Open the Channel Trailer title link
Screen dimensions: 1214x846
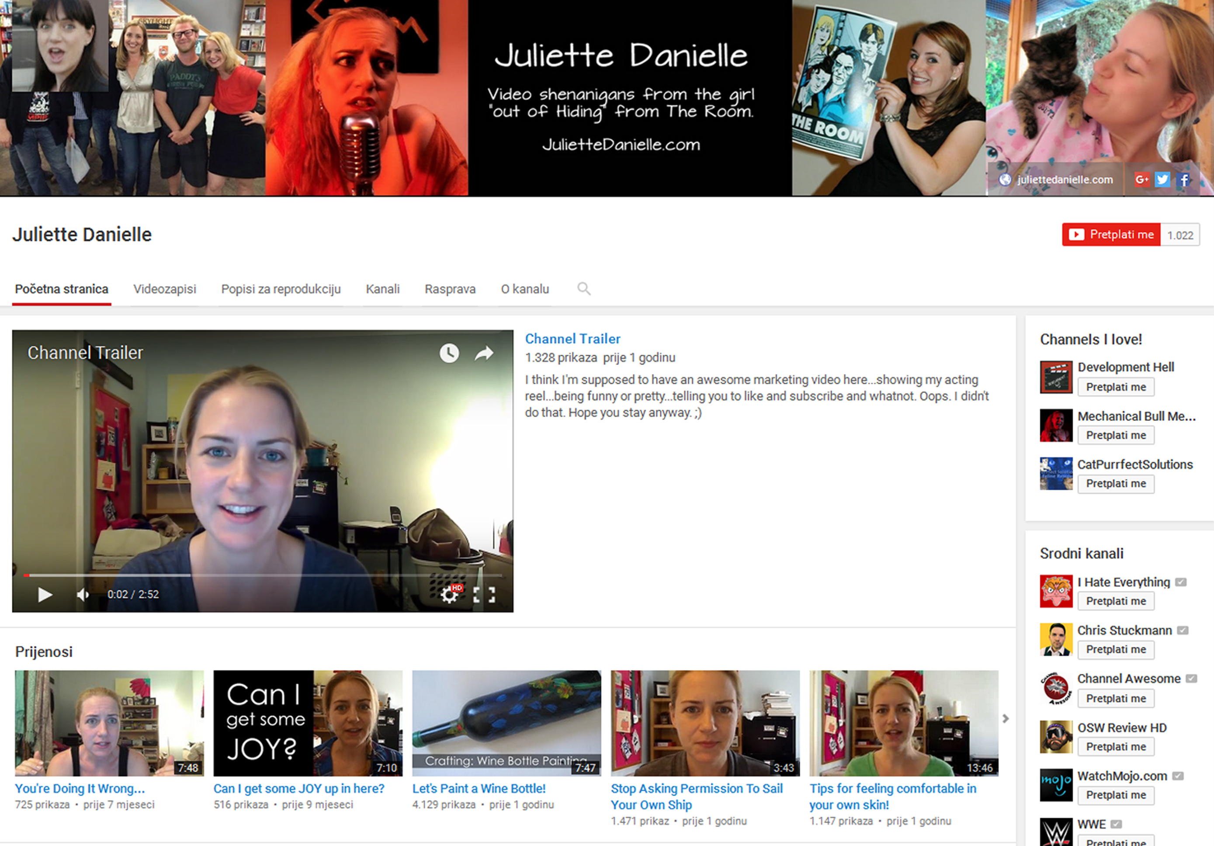coord(572,339)
